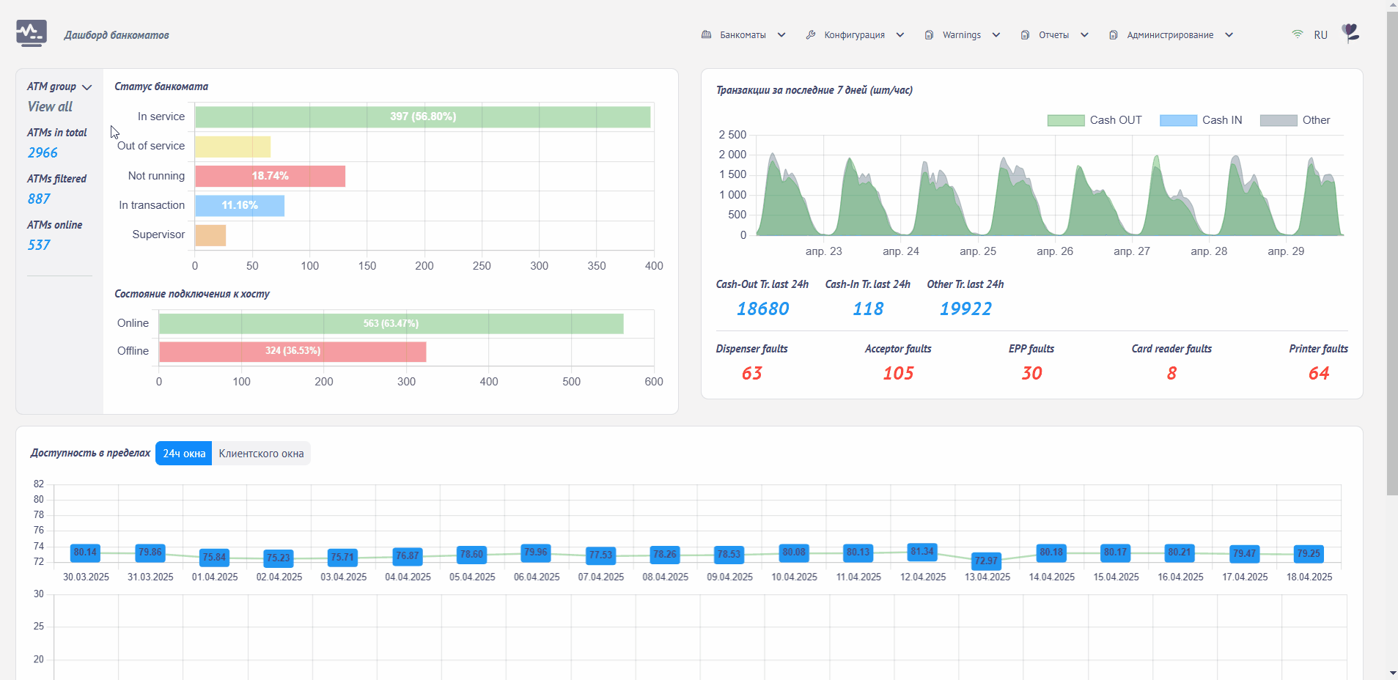This screenshot has height=680, width=1398.
Task: Click the Warnings menu icon
Action: pos(929,34)
